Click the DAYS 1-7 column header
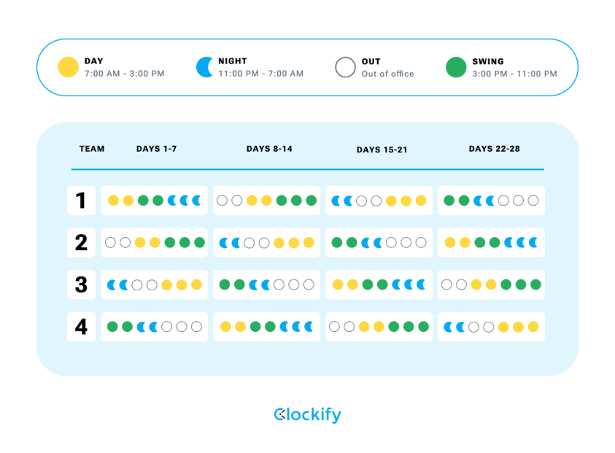The height and width of the screenshot is (453, 615). (x=156, y=149)
